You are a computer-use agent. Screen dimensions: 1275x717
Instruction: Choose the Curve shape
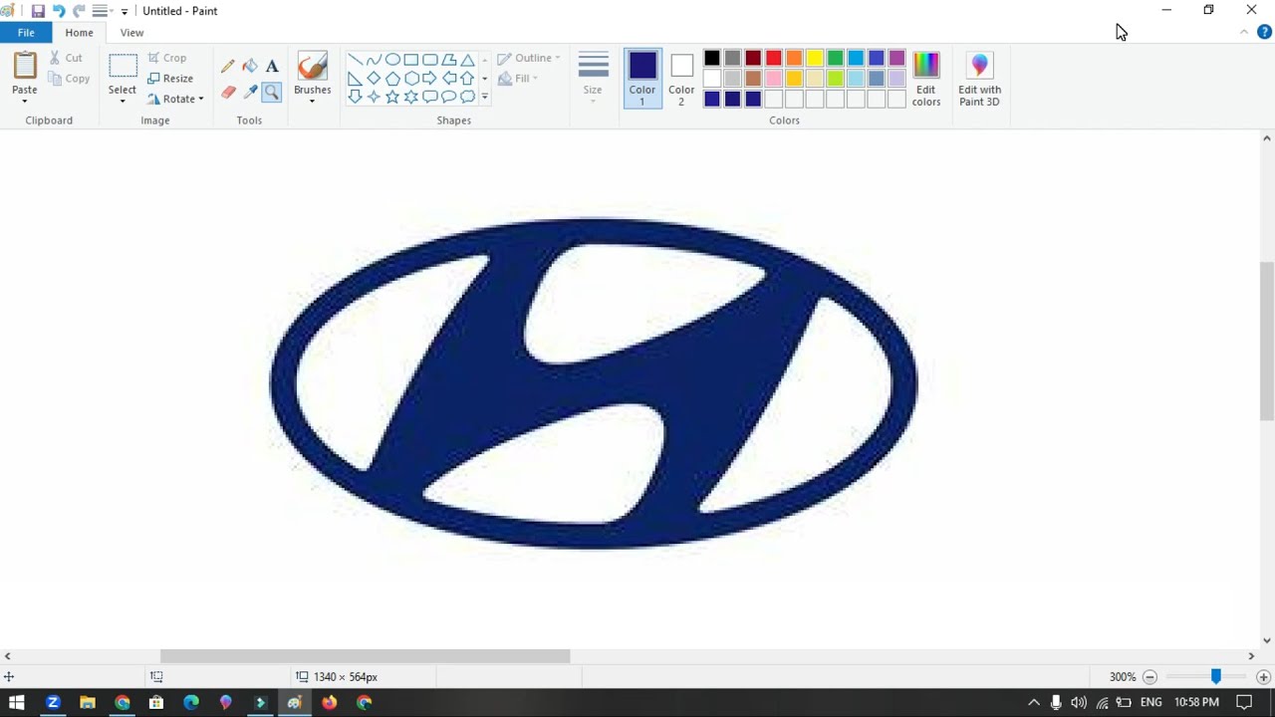pyautogui.click(x=374, y=60)
